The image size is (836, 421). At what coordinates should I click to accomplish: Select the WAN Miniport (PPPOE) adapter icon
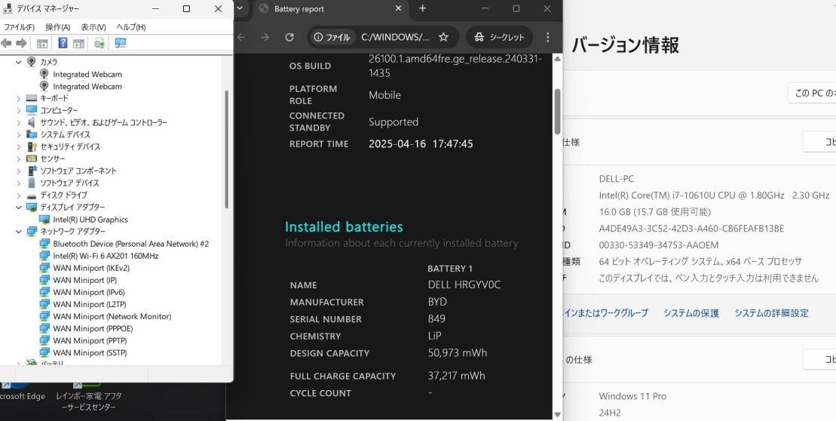[x=44, y=328]
